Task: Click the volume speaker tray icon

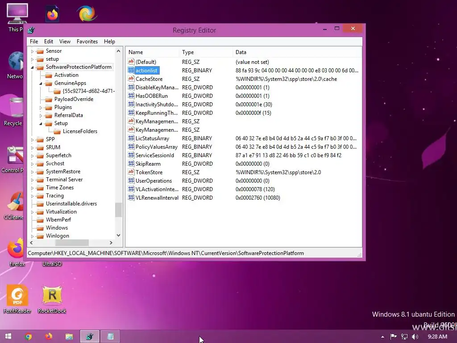Action: tap(415, 337)
